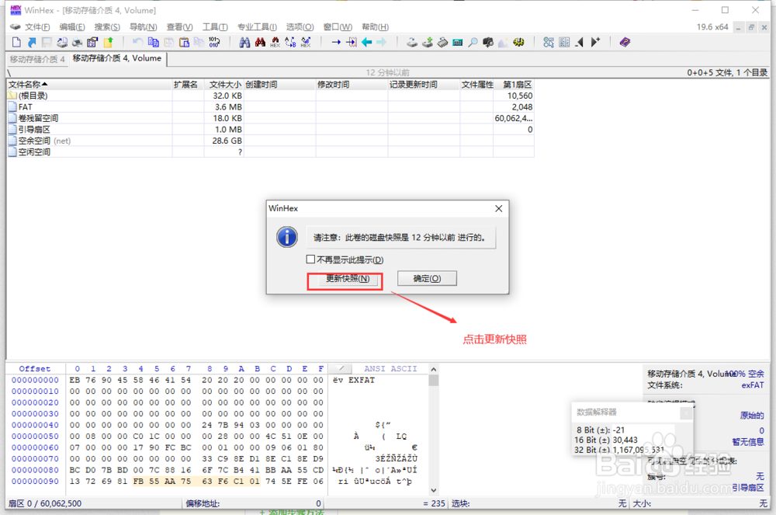Open the 搜索(S) menu

pos(107,26)
